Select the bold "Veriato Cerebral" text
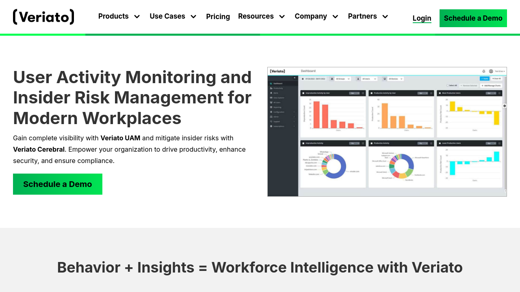 pyautogui.click(x=39, y=149)
